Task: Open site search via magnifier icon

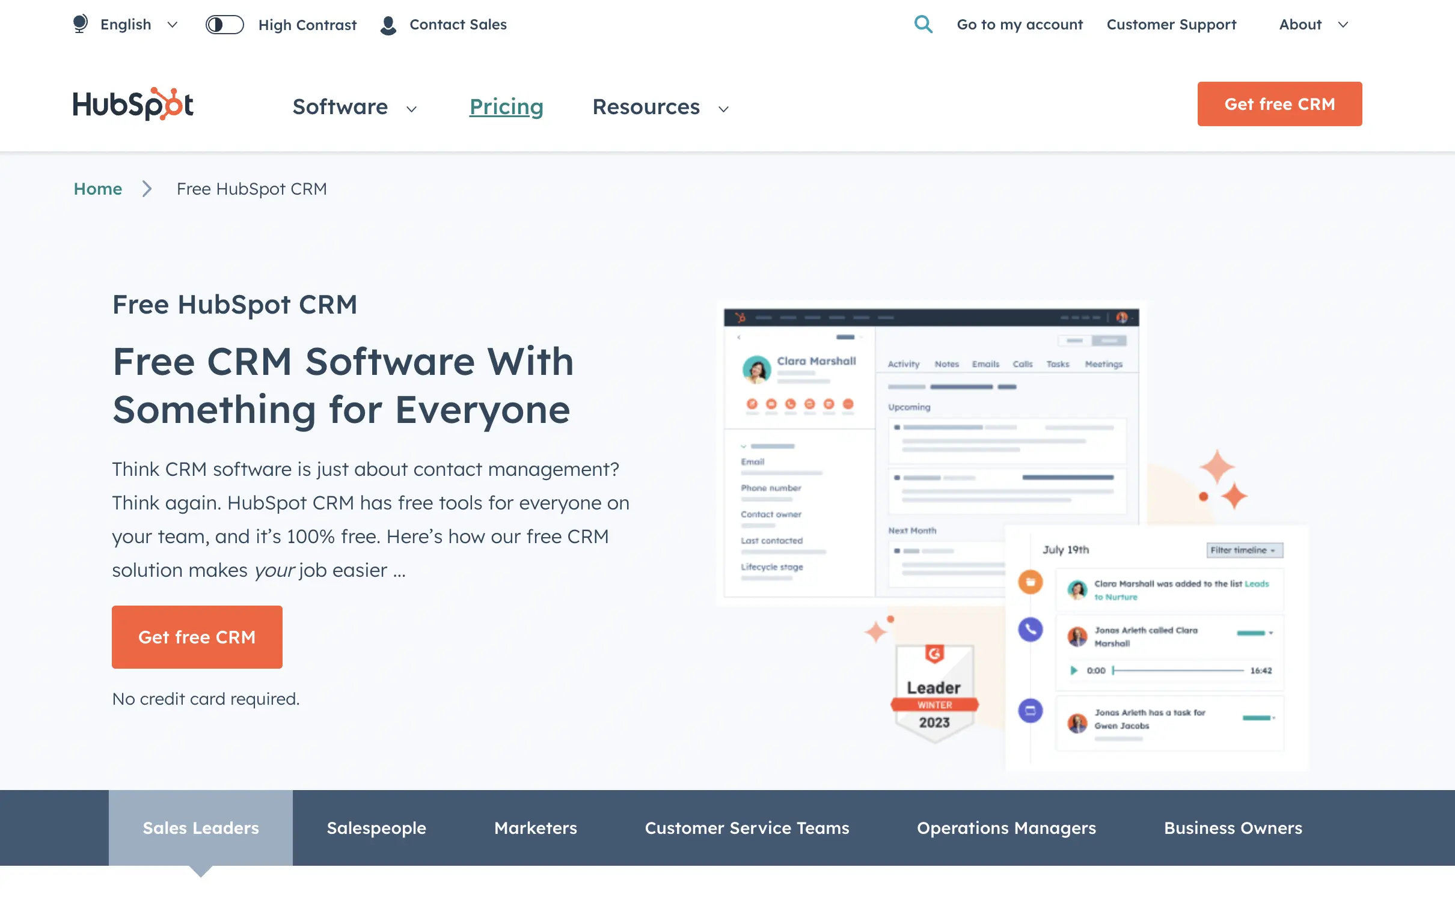Action: (924, 24)
